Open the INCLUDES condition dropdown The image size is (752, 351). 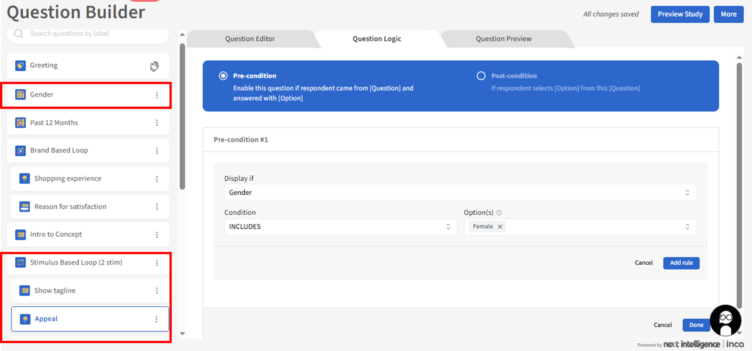(340, 227)
